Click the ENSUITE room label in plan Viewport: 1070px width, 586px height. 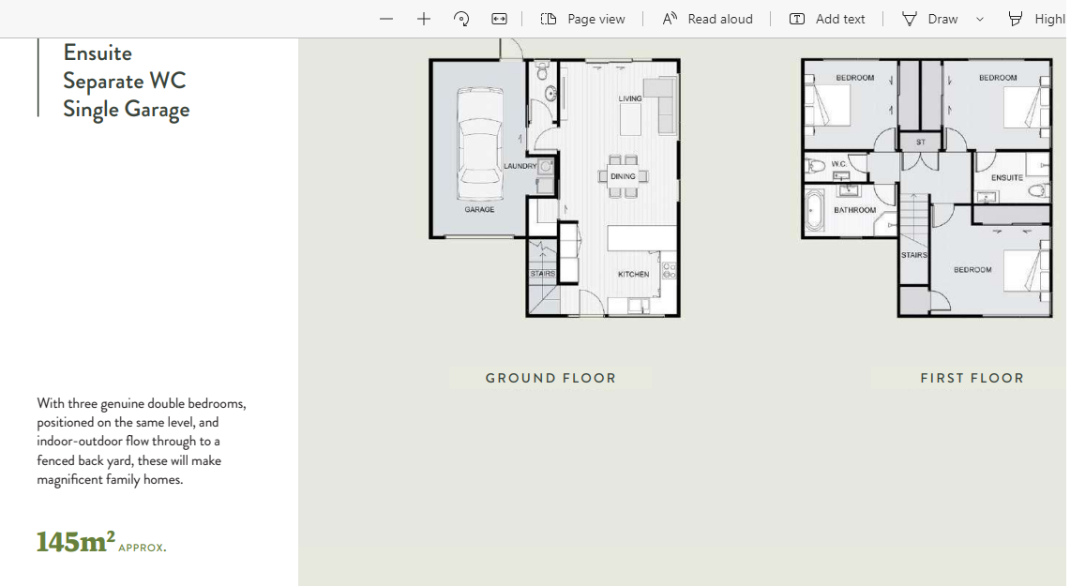point(1006,177)
